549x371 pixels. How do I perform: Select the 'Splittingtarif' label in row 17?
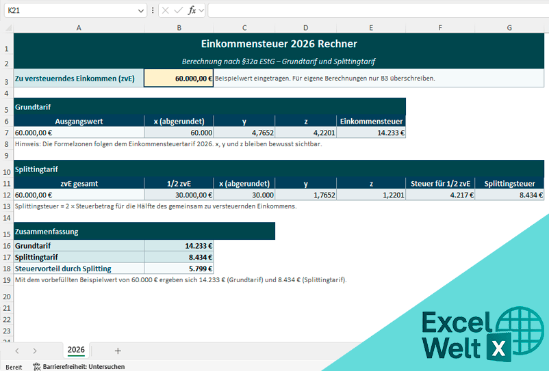79,257
